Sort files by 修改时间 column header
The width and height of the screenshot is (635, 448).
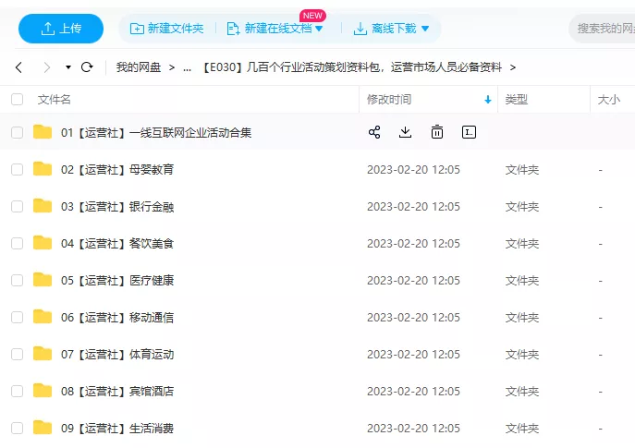[389, 99]
